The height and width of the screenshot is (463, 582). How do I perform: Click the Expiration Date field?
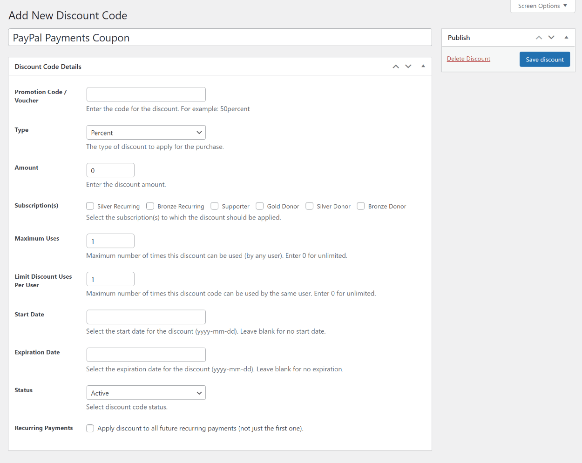click(146, 355)
